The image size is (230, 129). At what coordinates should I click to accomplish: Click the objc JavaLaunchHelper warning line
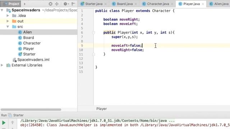click(x=125, y=125)
